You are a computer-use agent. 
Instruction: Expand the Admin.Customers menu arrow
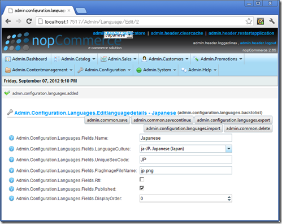pyautogui.click(x=187, y=59)
